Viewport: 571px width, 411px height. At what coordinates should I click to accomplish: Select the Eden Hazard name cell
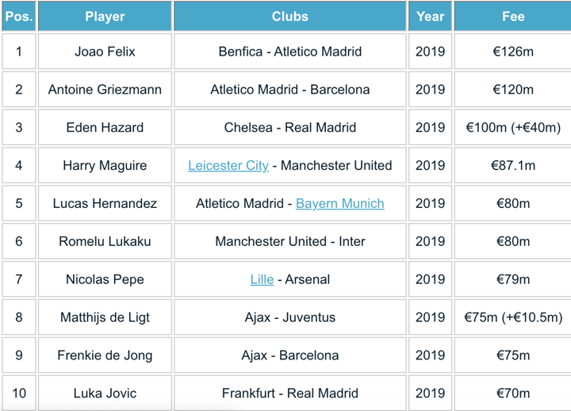(x=105, y=128)
